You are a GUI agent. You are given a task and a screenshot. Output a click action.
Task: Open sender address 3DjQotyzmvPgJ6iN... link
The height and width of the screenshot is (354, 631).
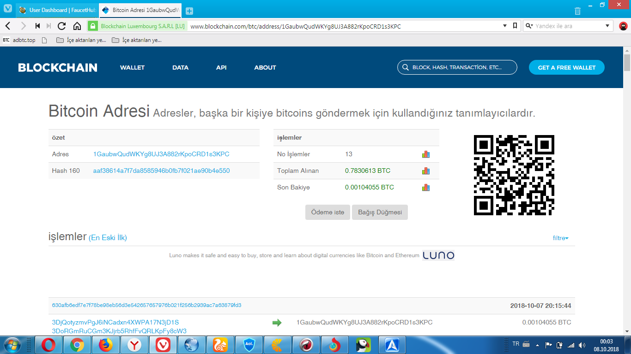(x=115, y=322)
